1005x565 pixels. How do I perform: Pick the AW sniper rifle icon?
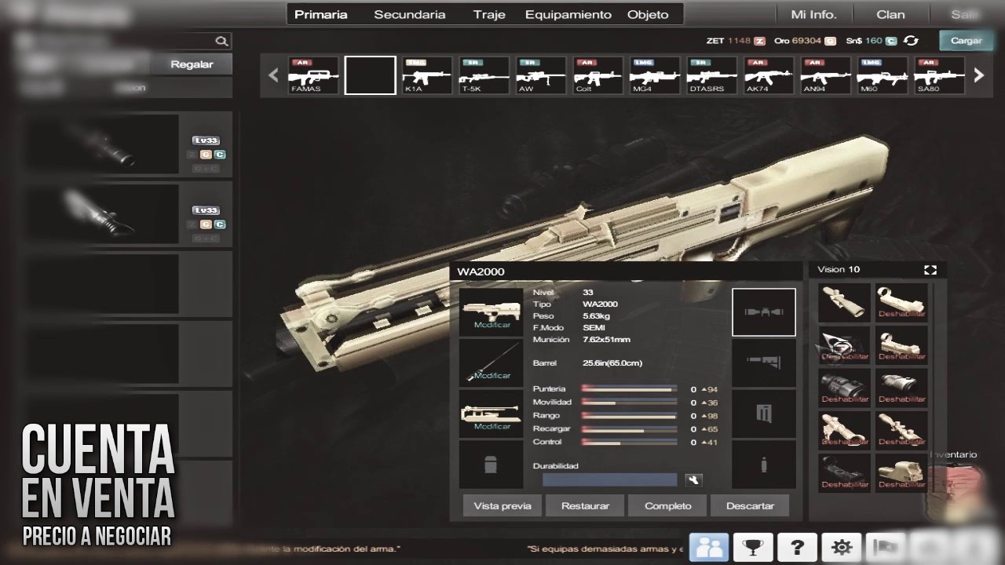pos(540,75)
